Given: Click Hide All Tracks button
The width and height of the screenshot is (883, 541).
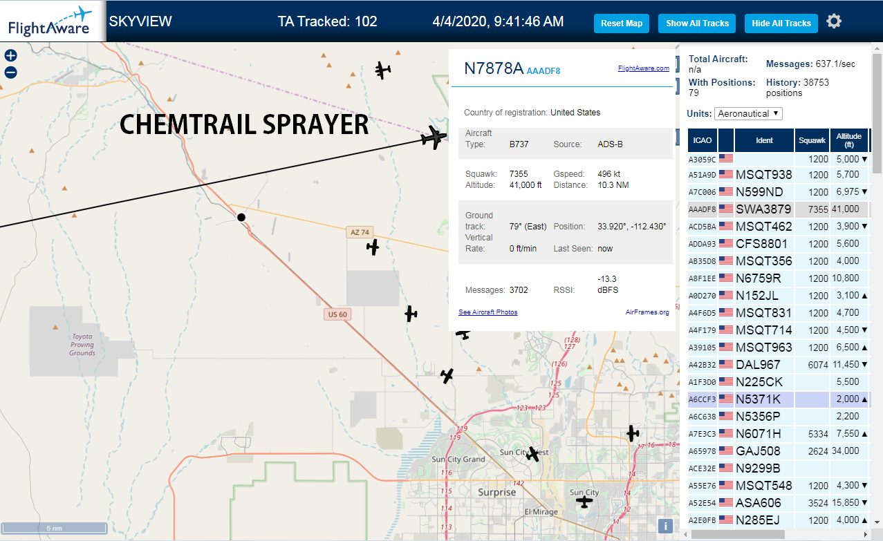Looking at the screenshot, I should pyautogui.click(x=781, y=23).
